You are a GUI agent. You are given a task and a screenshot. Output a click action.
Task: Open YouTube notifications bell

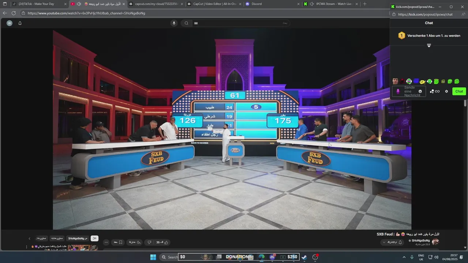20,23
